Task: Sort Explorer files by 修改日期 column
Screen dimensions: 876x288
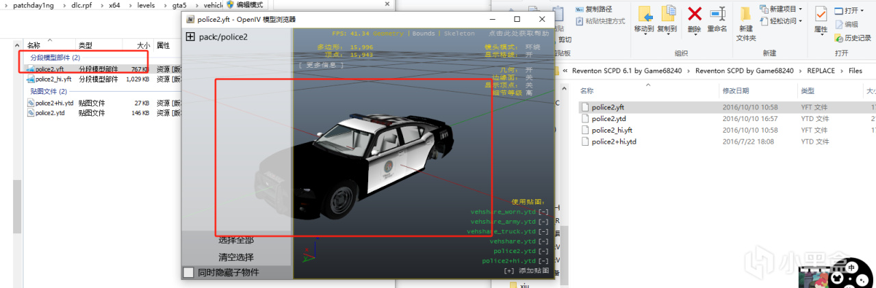Action: point(736,90)
